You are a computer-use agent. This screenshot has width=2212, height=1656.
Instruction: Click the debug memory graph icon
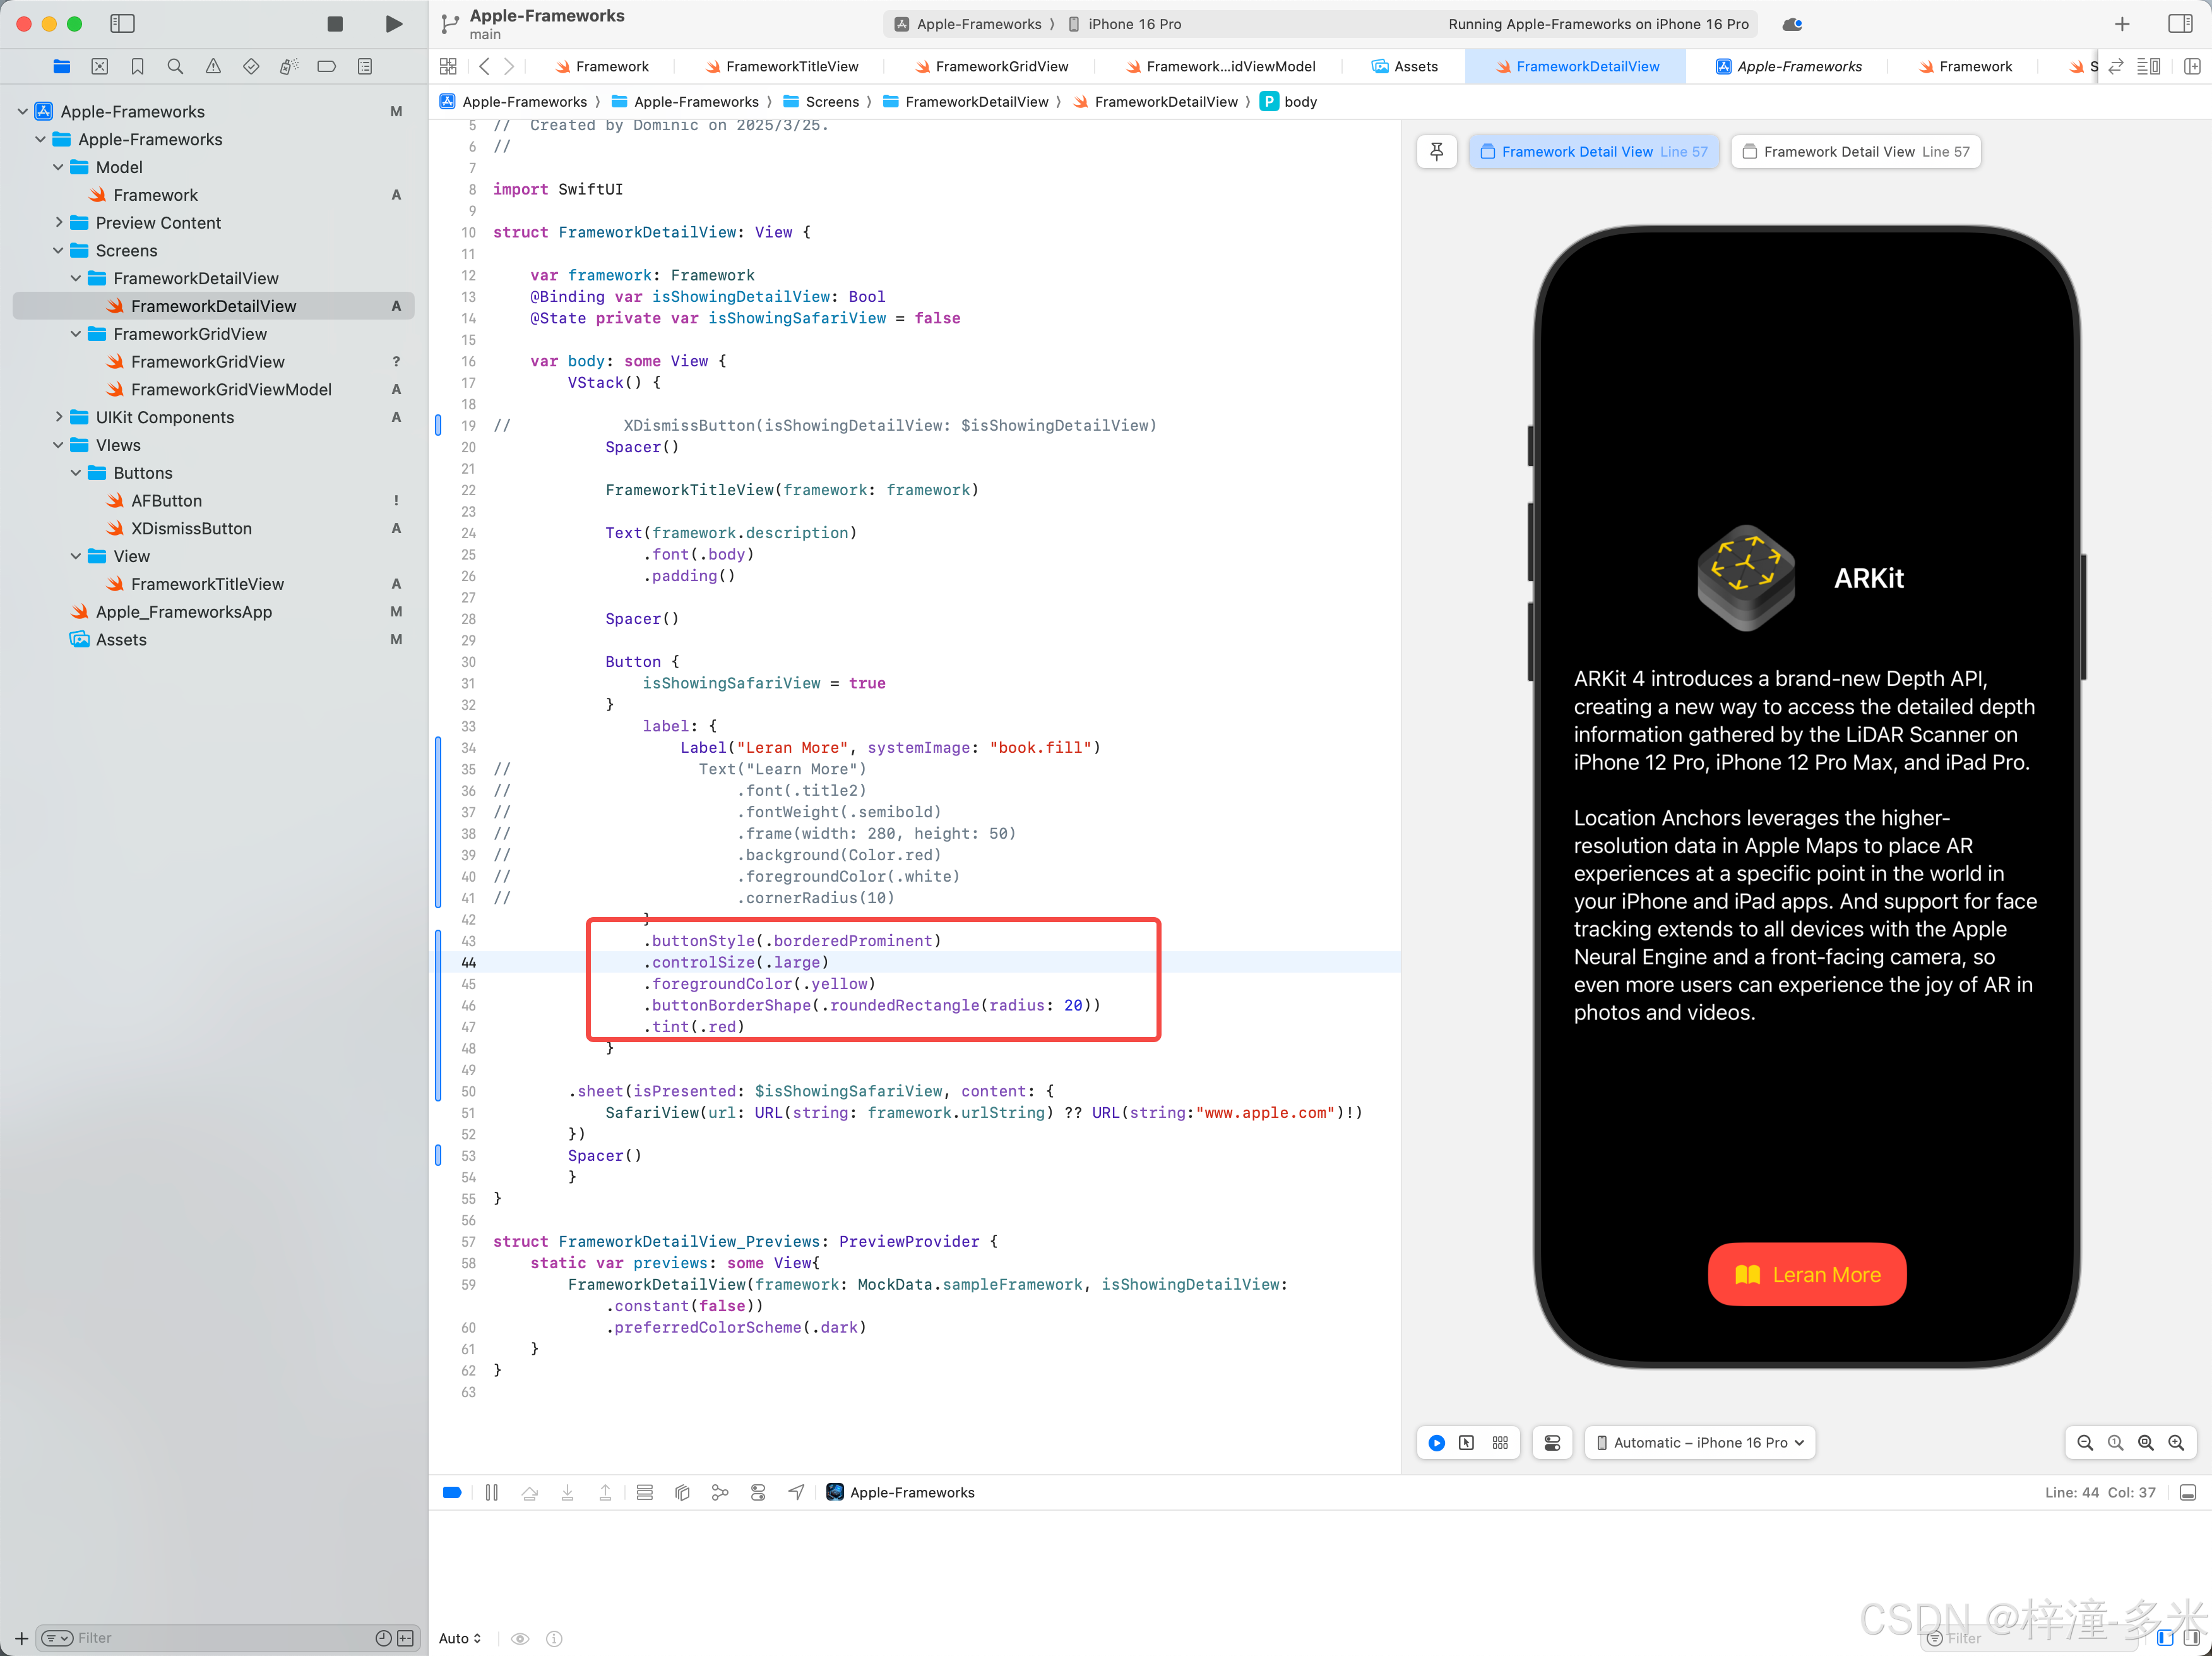(720, 1492)
